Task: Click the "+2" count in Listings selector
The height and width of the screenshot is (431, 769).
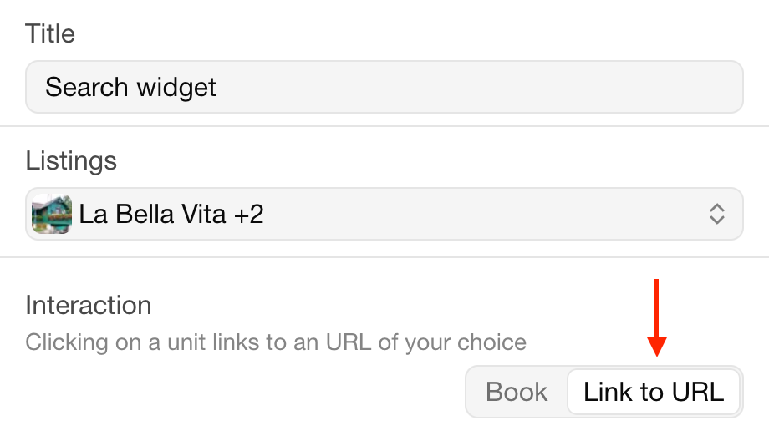Action: point(248,215)
